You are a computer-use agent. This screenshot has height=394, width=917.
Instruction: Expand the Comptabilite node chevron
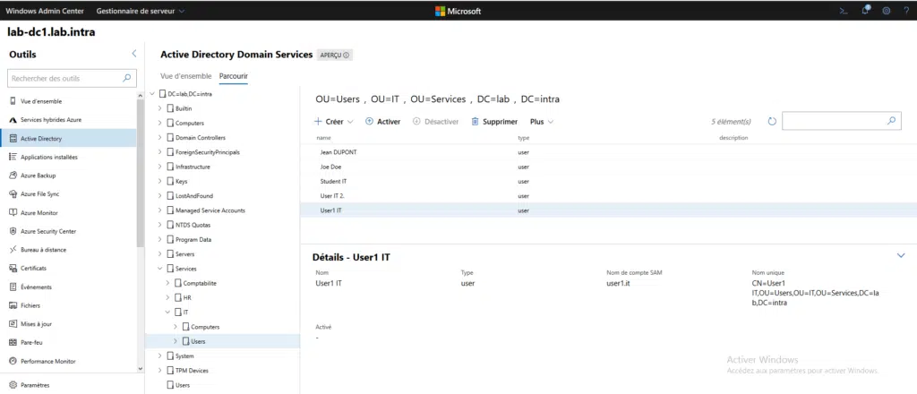[x=167, y=283]
